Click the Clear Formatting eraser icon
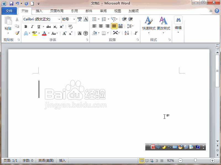Screen dimensions: 221x165 pos(70,26)
